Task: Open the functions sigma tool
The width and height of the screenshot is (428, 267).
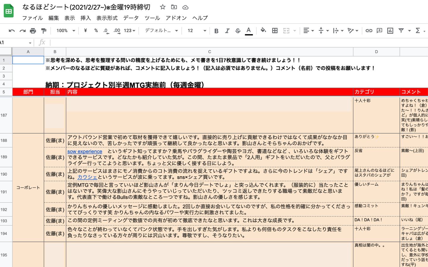Action: [418, 31]
